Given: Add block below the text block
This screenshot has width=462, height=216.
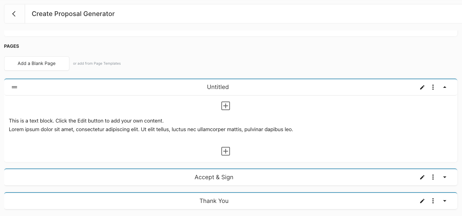Looking at the screenshot, I should [x=226, y=151].
